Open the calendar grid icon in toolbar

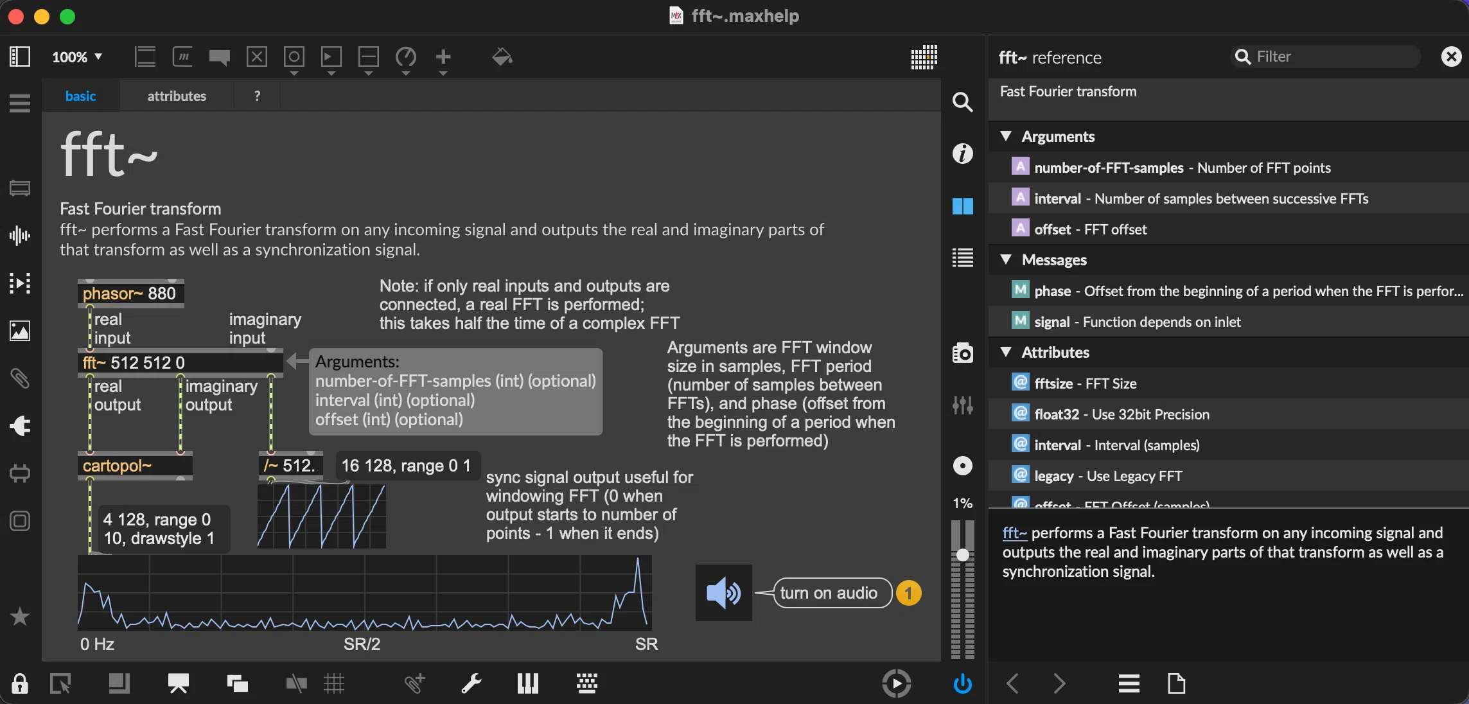pos(924,57)
